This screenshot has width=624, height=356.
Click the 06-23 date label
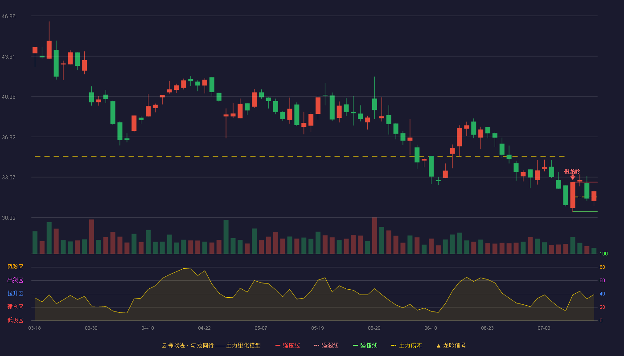pyautogui.click(x=487, y=328)
